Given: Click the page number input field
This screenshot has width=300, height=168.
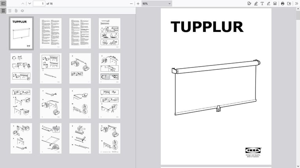Looking at the screenshot, I should click(x=39, y=4).
